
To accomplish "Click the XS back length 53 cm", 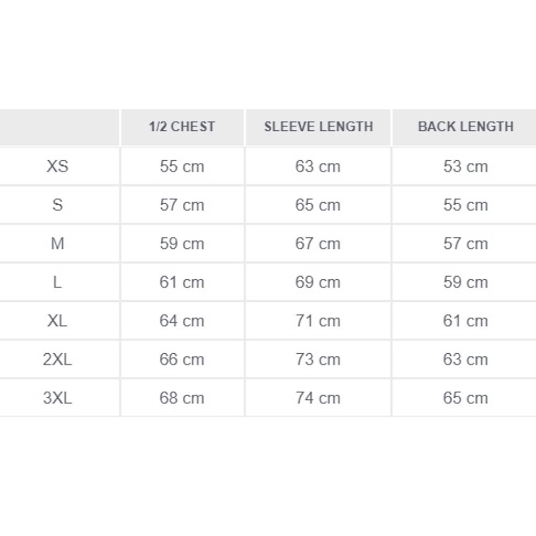I will click(466, 166).
